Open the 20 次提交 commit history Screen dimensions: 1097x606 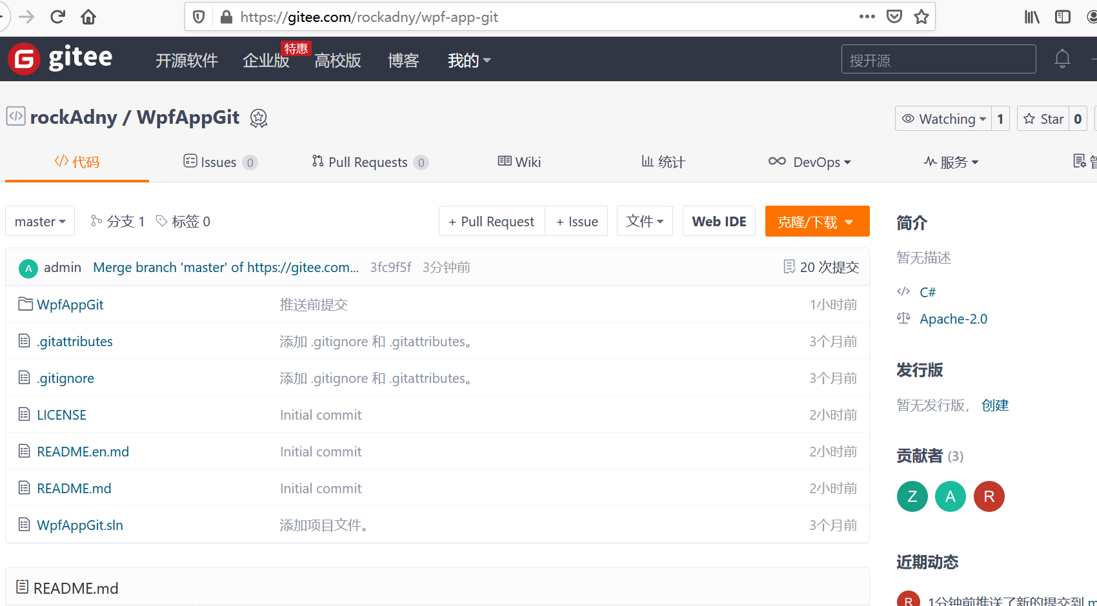coord(821,267)
